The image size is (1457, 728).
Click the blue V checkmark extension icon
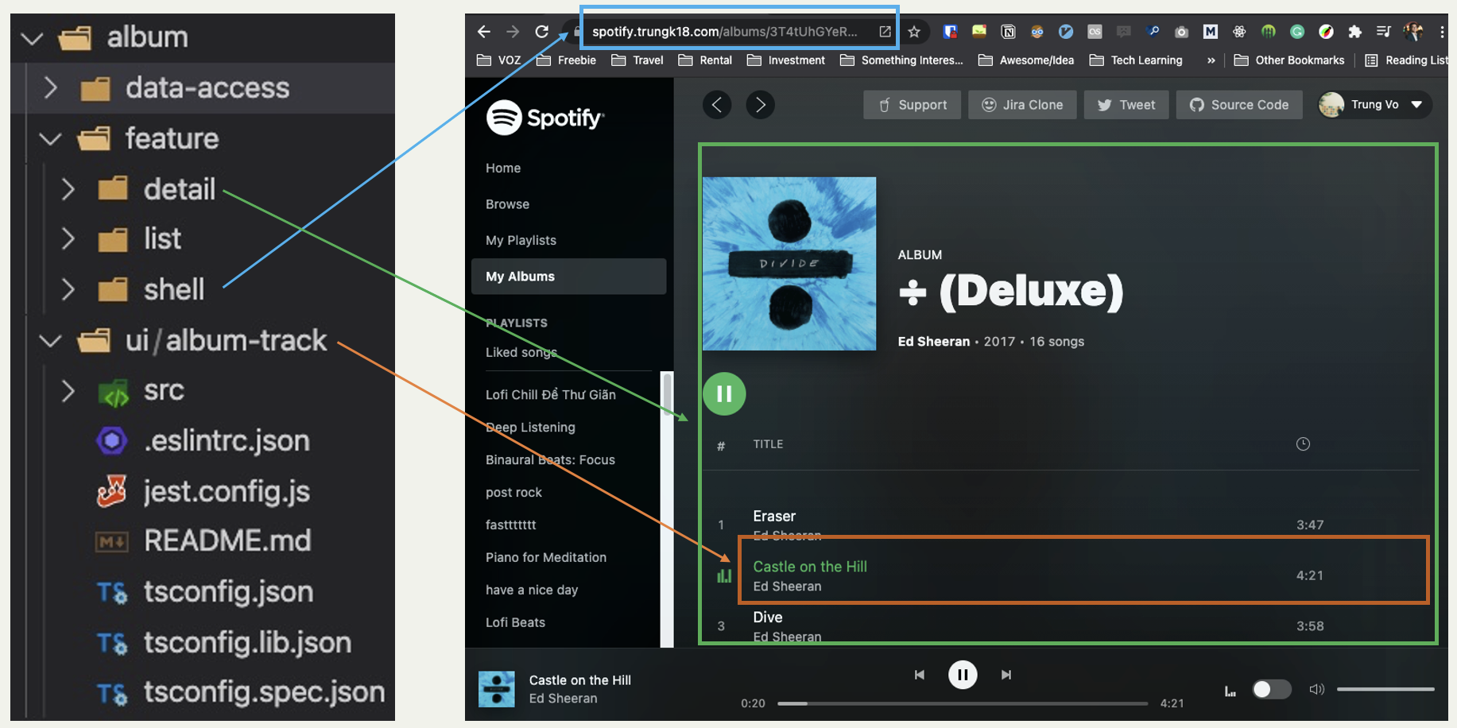1066,32
